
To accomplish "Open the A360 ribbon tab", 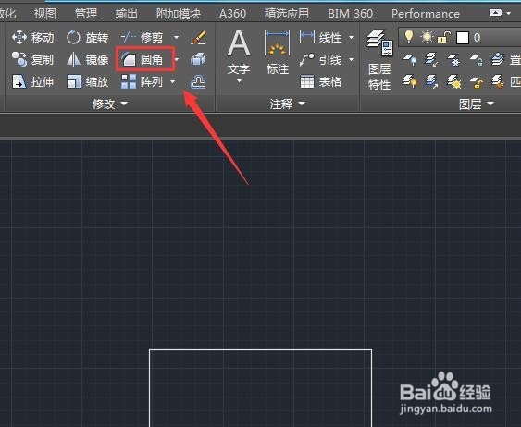I will pyautogui.click(x=232, y=14).
